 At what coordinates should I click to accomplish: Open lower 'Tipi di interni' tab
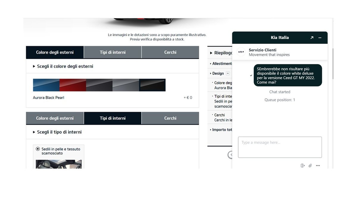tap(113, 118)
